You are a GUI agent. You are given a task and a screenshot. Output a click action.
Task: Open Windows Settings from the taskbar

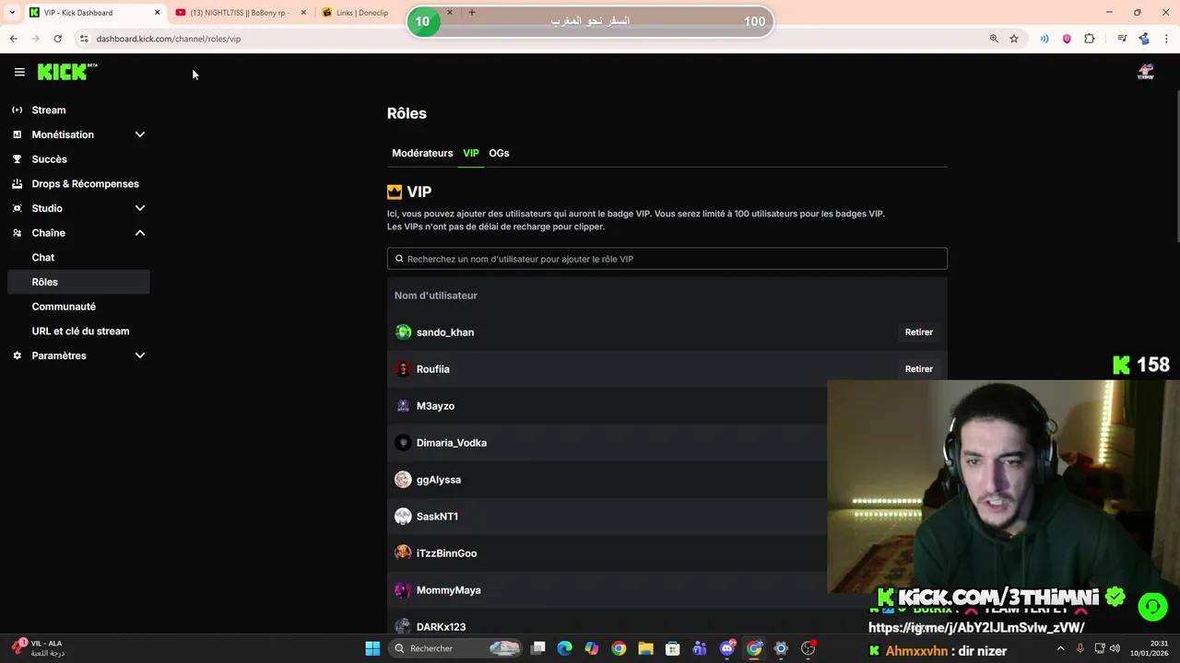click(x=781, y=648)
